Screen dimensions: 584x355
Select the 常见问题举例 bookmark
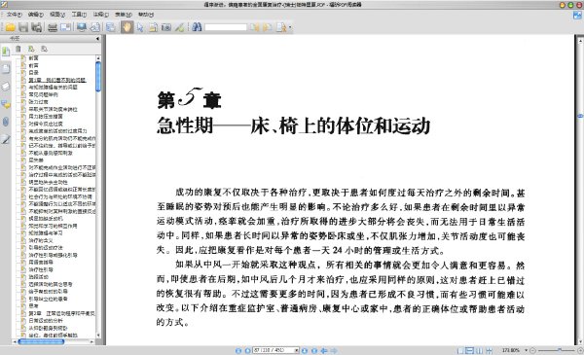[x=43, y=94]
